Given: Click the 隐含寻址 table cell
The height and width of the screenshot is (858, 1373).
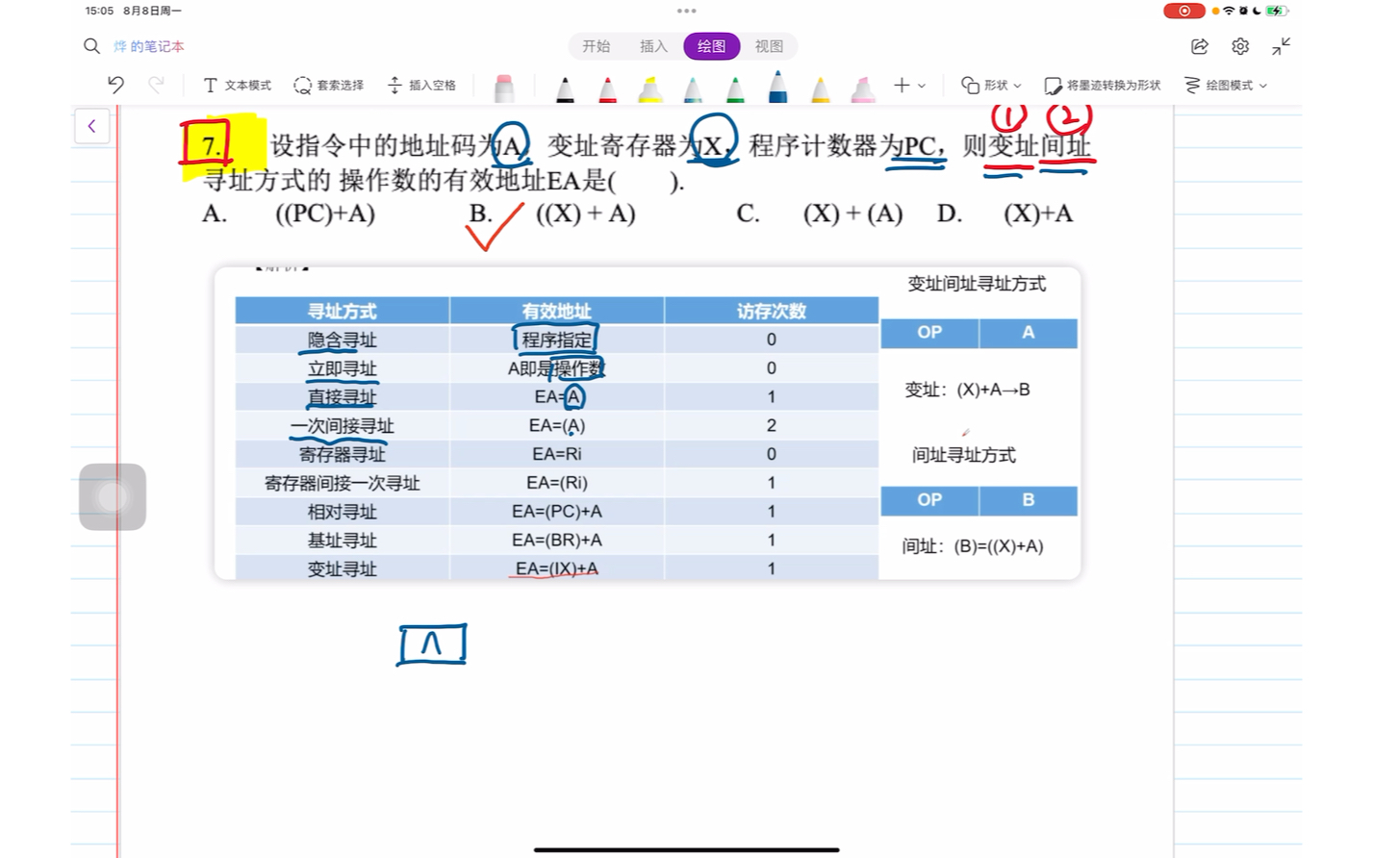Looking at the screenshot, I should coord(343,340).
